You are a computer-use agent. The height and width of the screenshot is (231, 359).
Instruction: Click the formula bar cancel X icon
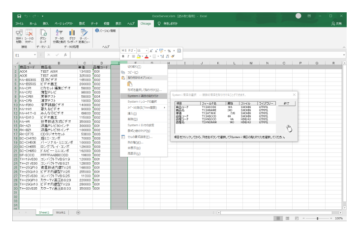(49, 55)
